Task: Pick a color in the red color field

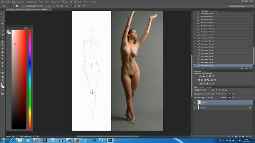Action: pos(19,79)
